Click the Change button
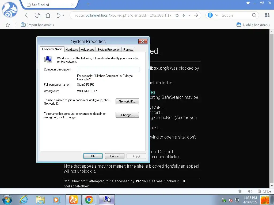Viewport: 274px width, 205px height. (x=127, y=115)
